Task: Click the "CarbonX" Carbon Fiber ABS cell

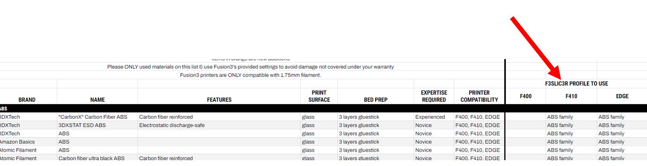Action: [93, 117]
